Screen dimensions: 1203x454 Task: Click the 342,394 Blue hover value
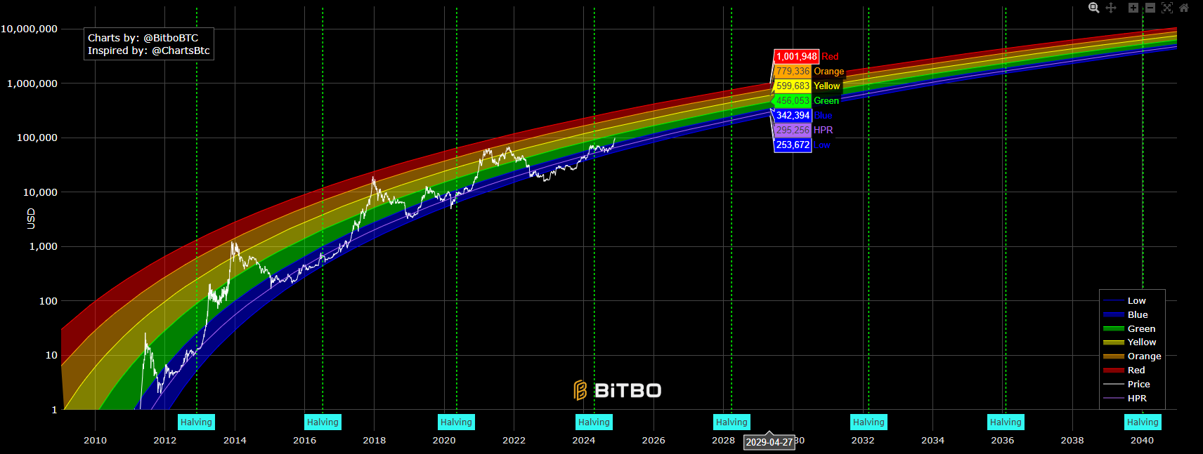(793, 116)
